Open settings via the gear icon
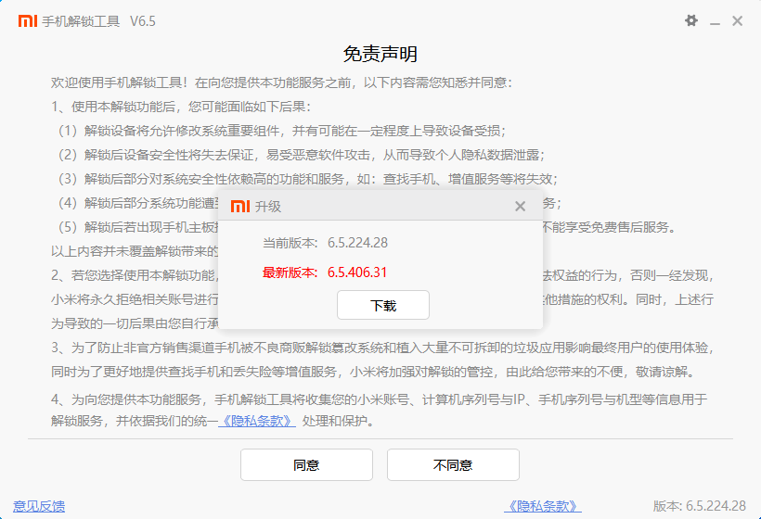 691,20
